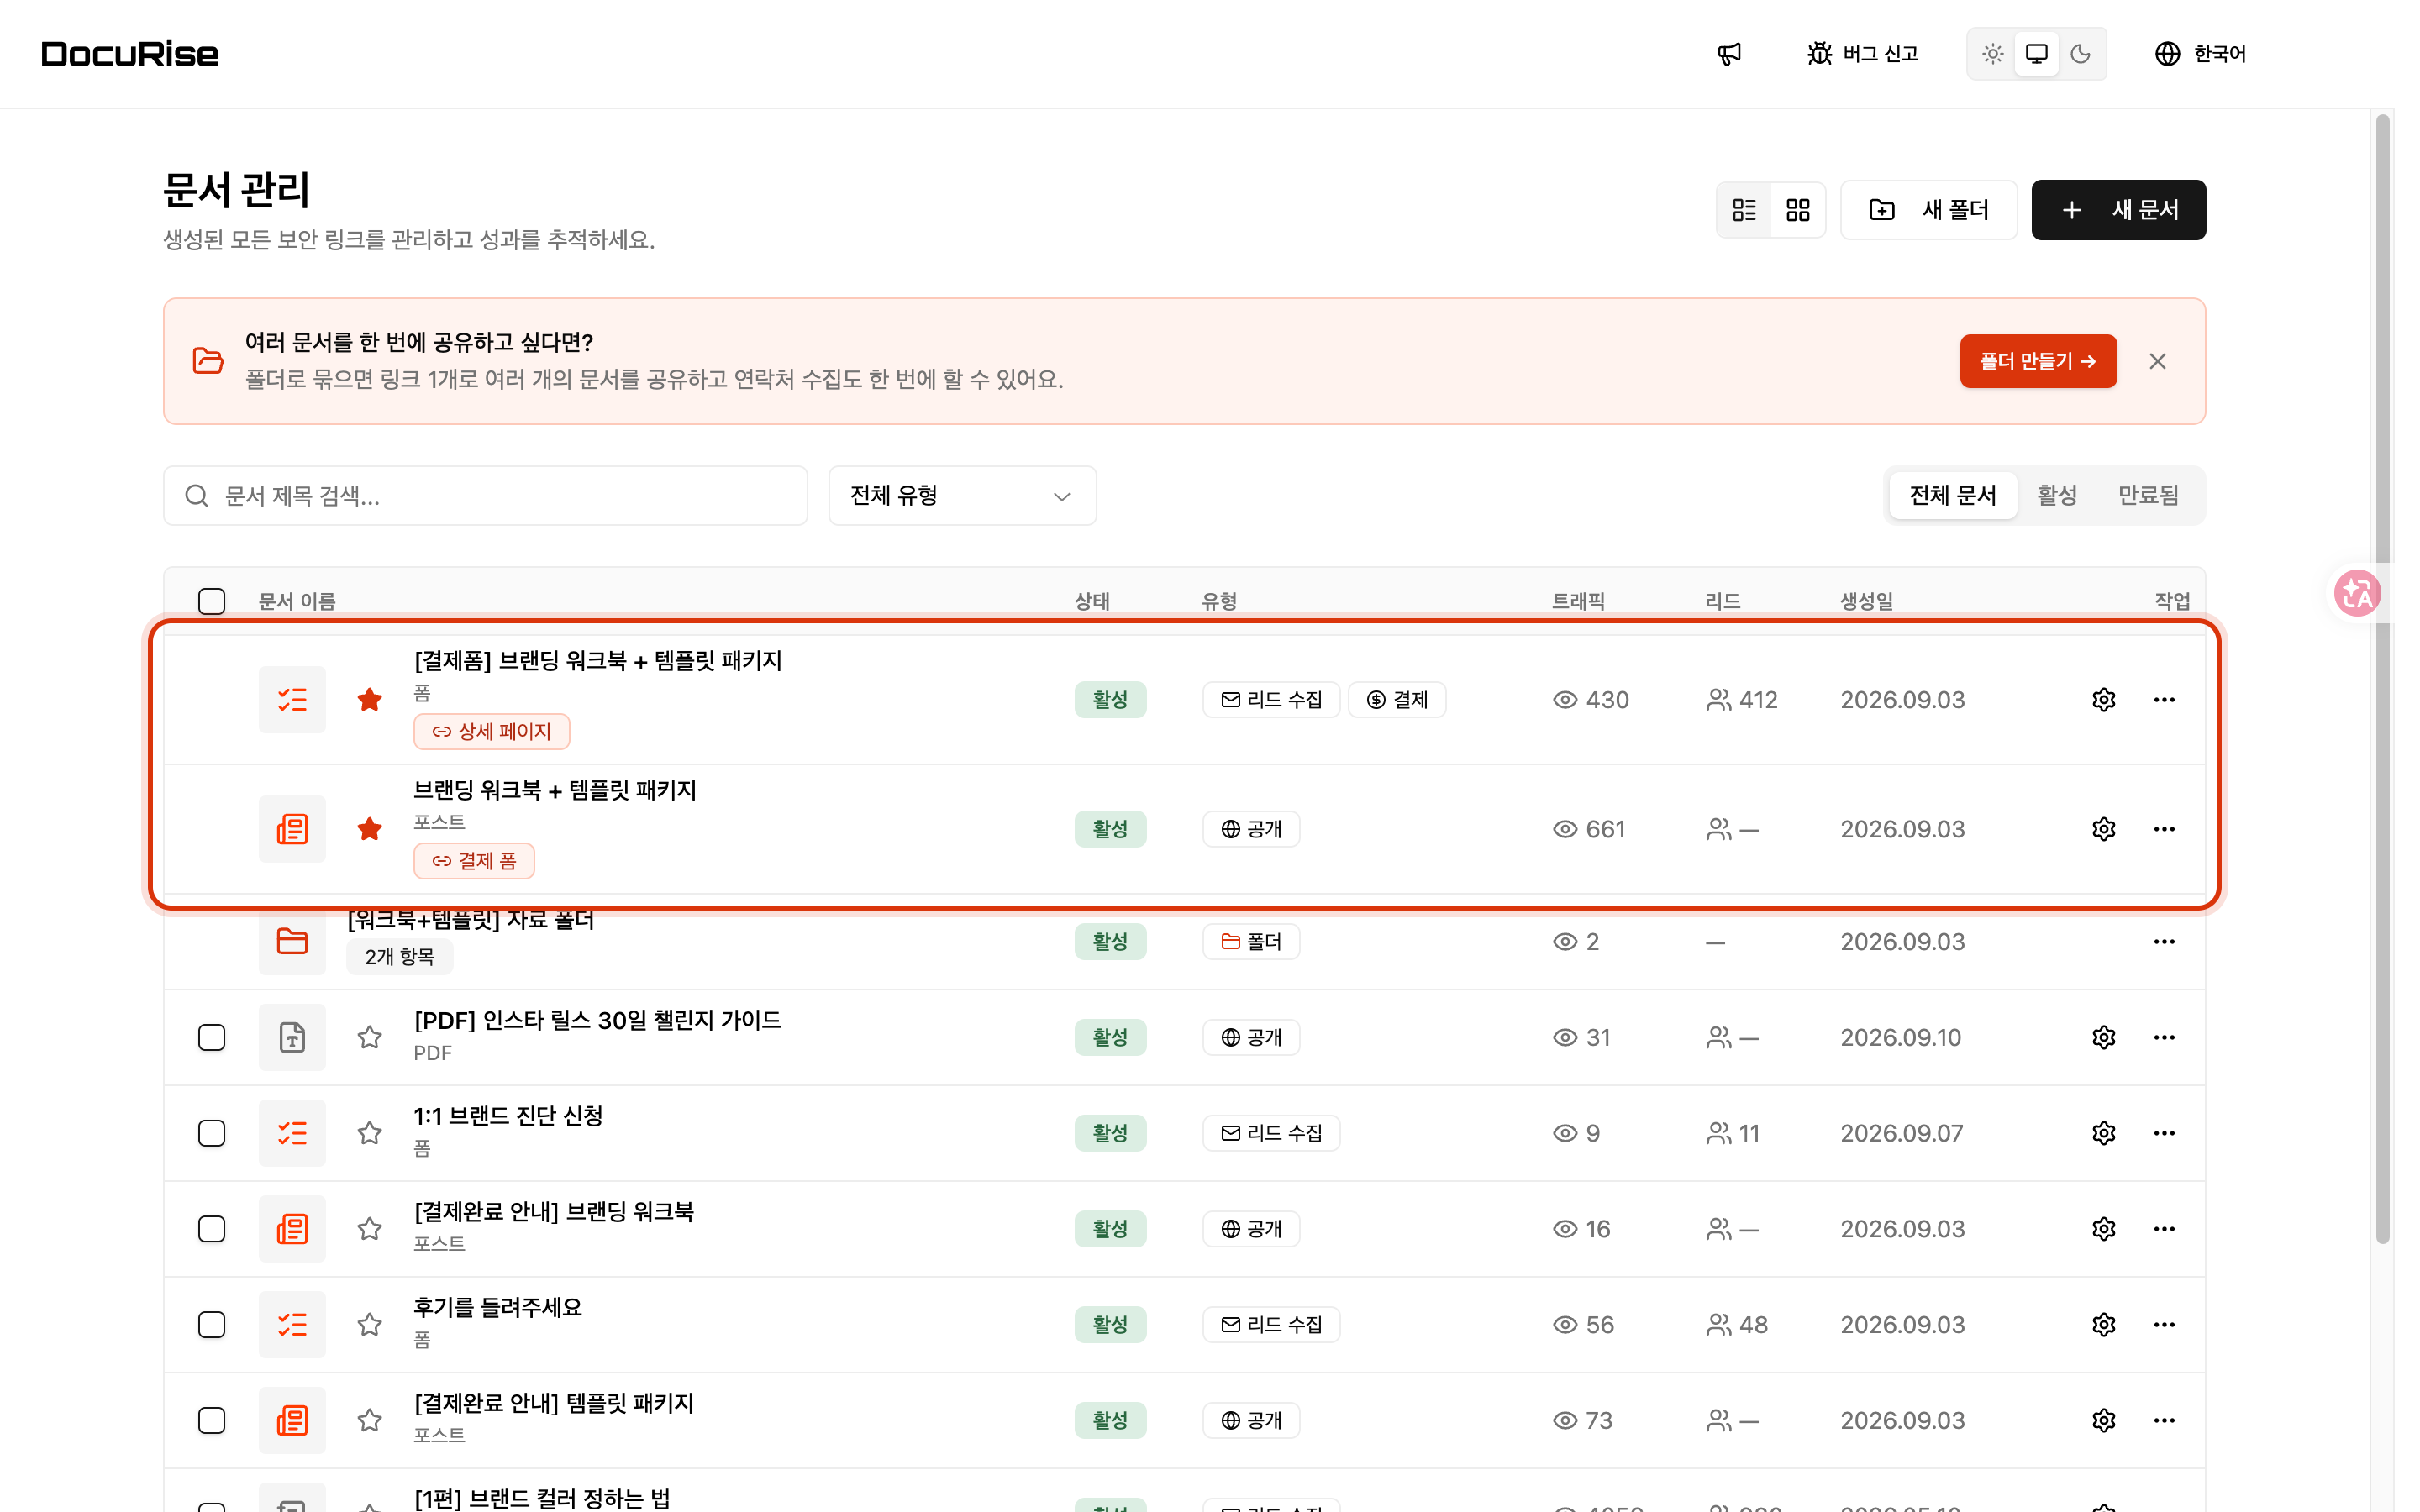Screen dimensions: 2420x1512
Task: Star the [PDF] 인스타 릴스 30일 챌린지 가이드
Action: (370, 1038)
